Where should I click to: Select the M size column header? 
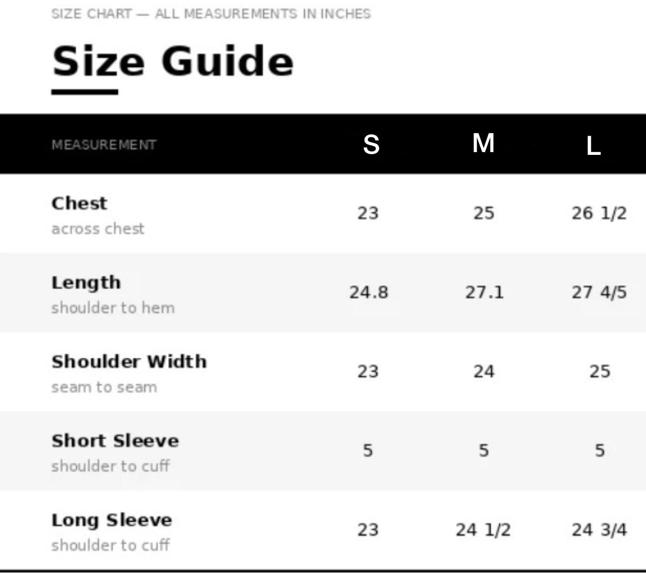(483, 143)
